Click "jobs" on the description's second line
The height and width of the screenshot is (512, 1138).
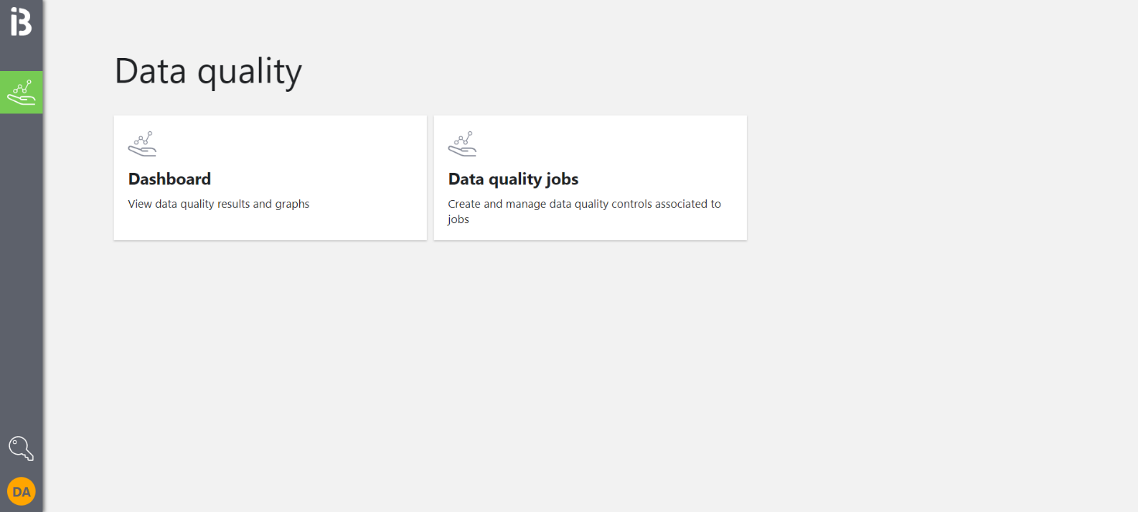coord(458,219)
